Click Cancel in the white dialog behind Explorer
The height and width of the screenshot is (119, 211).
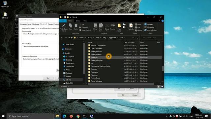click(135, 95)
